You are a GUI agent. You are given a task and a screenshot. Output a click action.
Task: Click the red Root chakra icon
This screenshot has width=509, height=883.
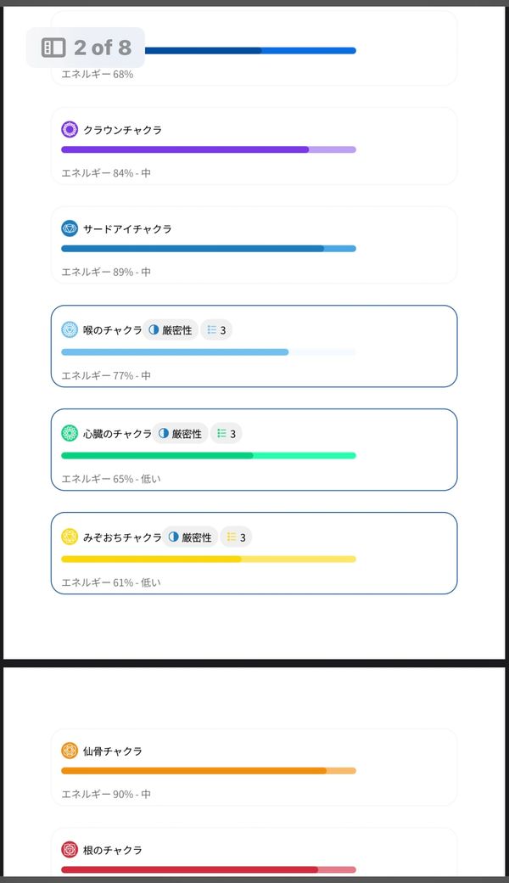click(x=70, y=849)
